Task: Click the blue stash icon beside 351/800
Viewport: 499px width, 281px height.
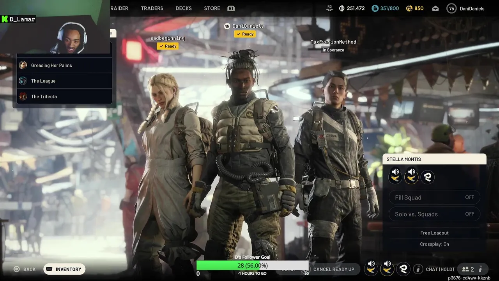Action: [x=375, y=8]
